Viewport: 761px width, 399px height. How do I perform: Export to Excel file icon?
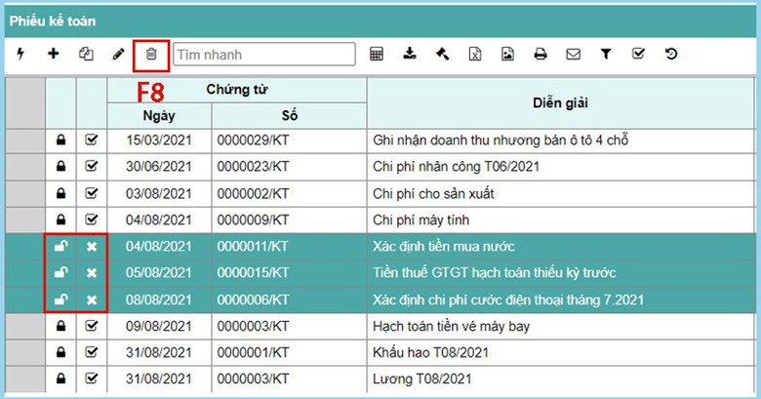[x=475, y=55]
